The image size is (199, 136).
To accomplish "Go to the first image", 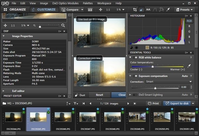I will pyautogui.click(x=84, y=104).
